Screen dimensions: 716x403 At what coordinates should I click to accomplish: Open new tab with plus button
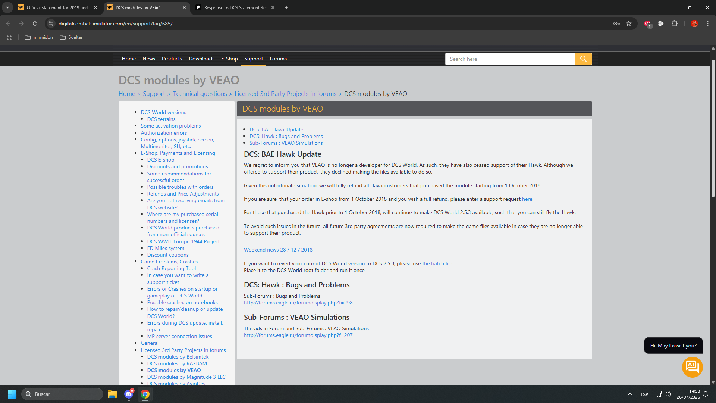pyautogui.click(x=286, y=7)
